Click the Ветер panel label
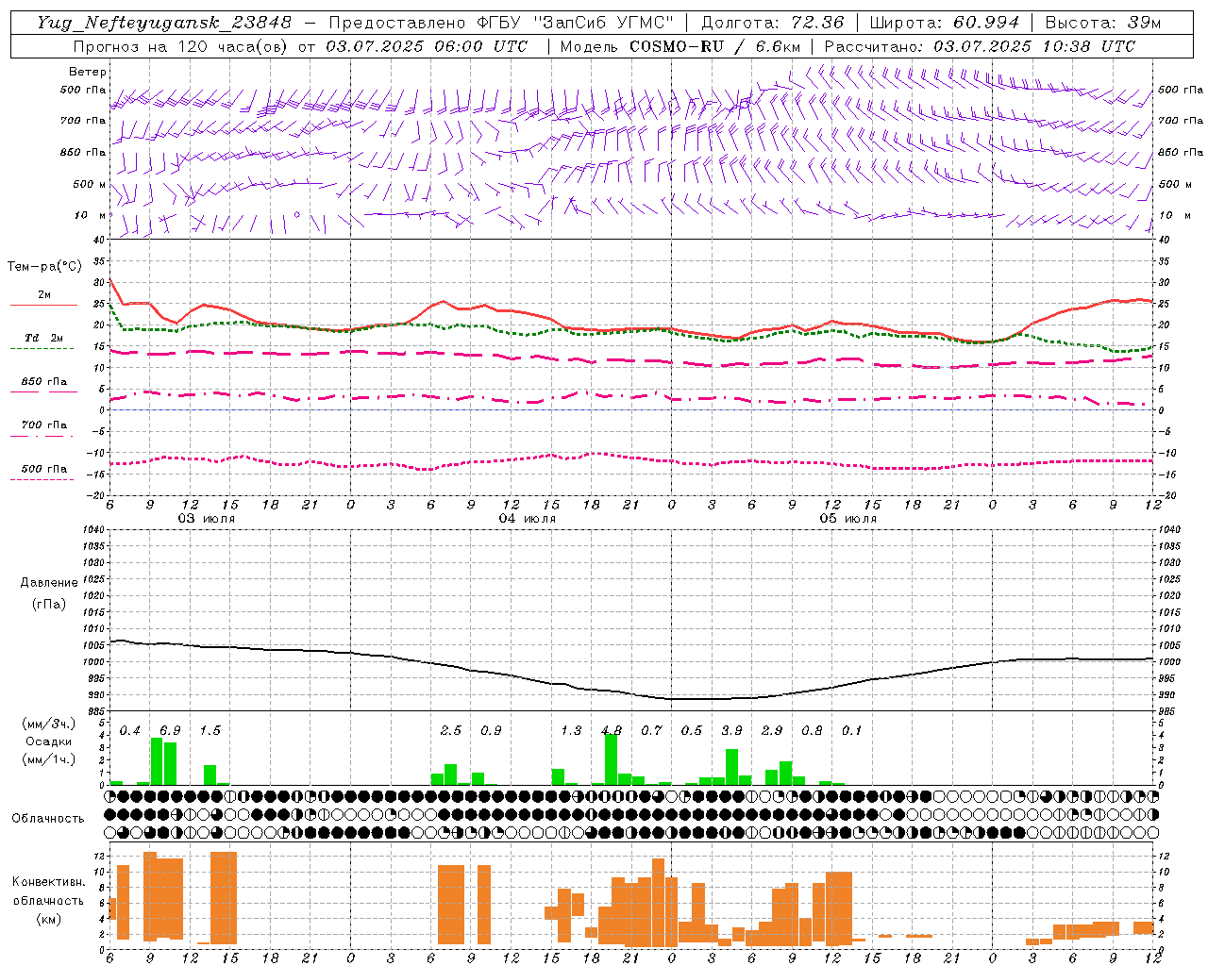Viewport: 1208px width, 966px height. pyautogui.click(x=88, y=72)
